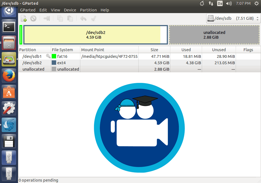
Task: Click the Resize/Move toolbar icon
Action: (47, 19)
